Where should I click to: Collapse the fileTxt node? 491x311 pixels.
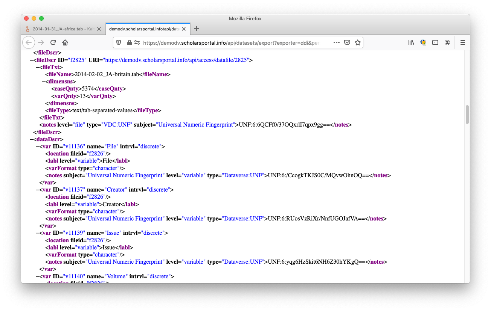coord(38,67)
